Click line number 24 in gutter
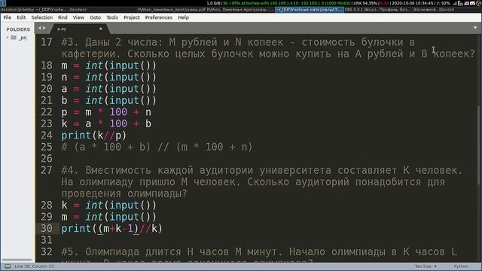Viewport: 482px width, 271px height. (x=47, y=135)
